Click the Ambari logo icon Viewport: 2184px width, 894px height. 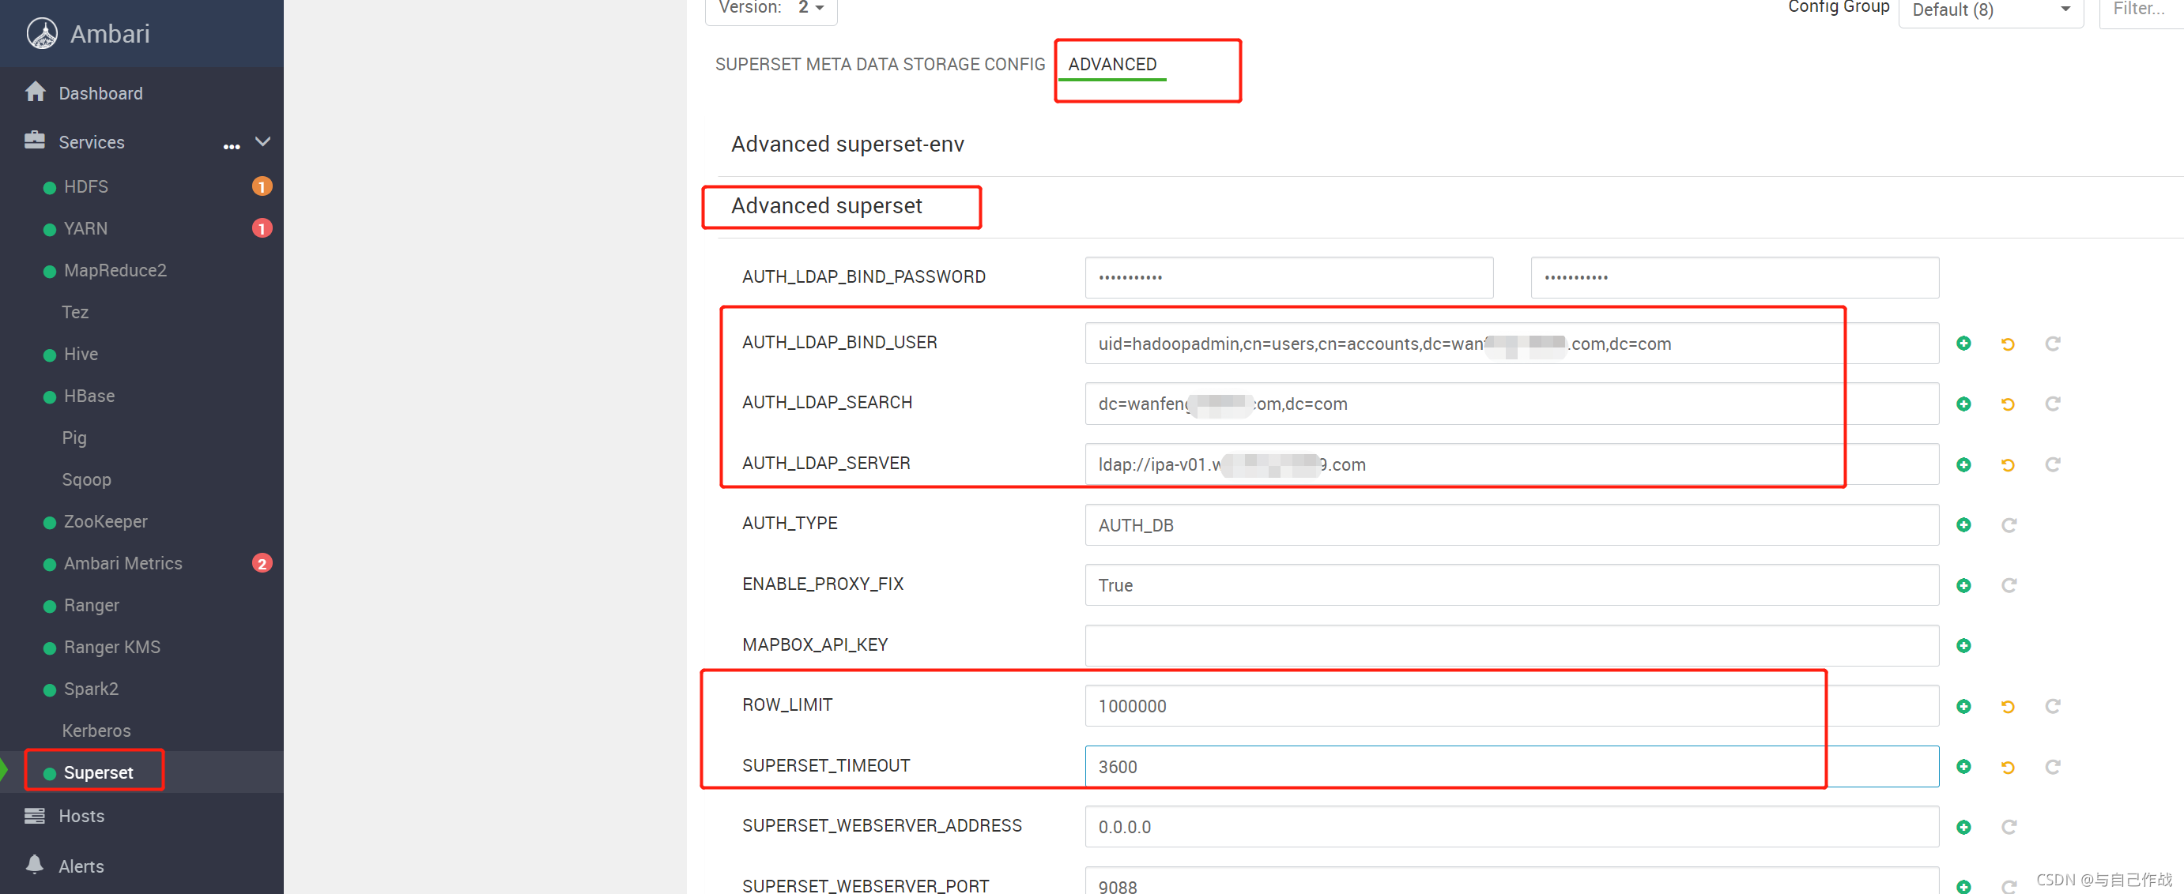(x=42, y=34)
